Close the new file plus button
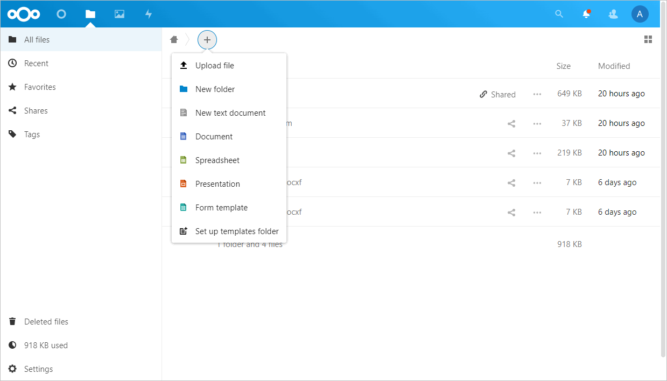Viewport: 667px width, 381px height. click(x=207, y=40)
